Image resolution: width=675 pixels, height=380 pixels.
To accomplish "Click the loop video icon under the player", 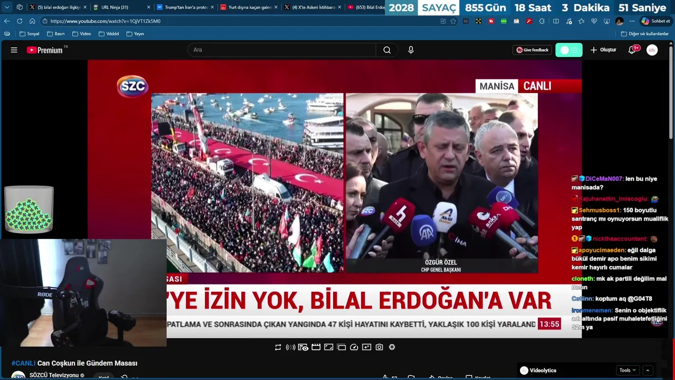I will click(278, 347).
